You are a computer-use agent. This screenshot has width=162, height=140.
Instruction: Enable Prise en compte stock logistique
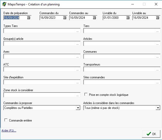pos(86,95)
